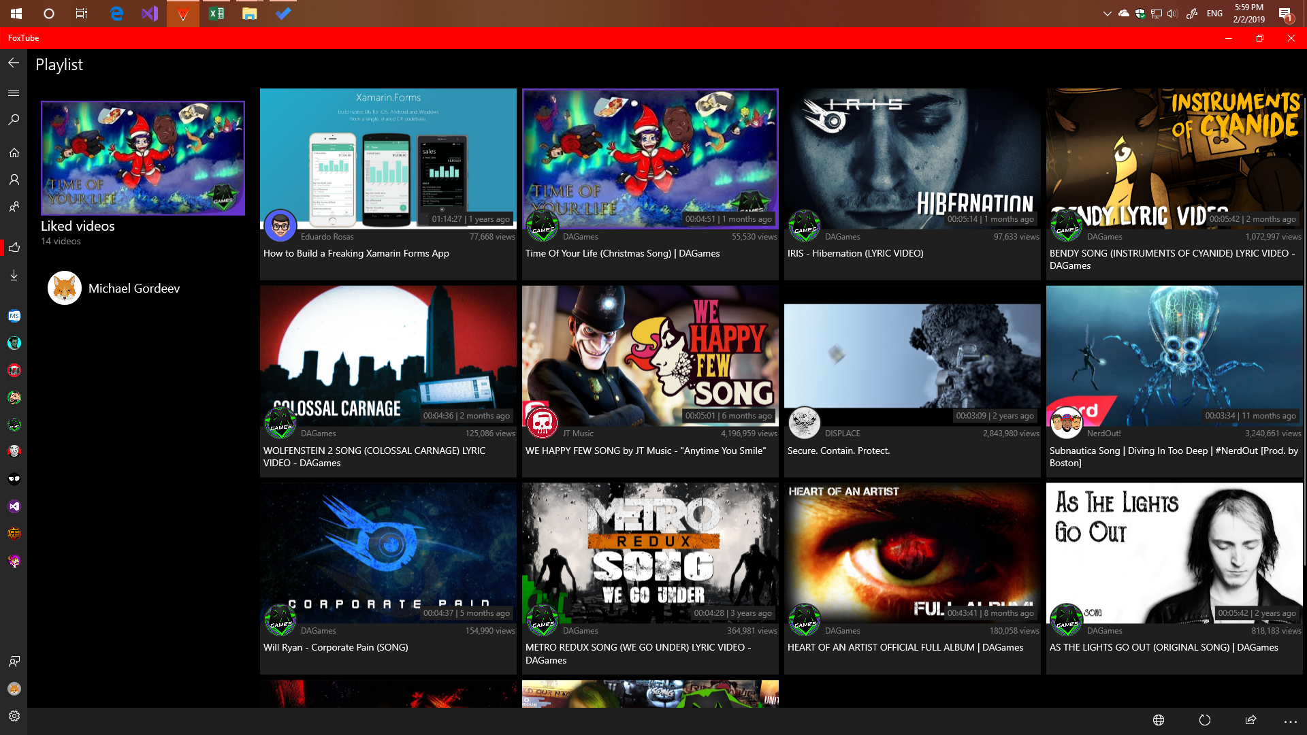The image size is (1307, 735).
Task: Open Liked videos thumbs-up sidebar item
Action: coord(14,248)
